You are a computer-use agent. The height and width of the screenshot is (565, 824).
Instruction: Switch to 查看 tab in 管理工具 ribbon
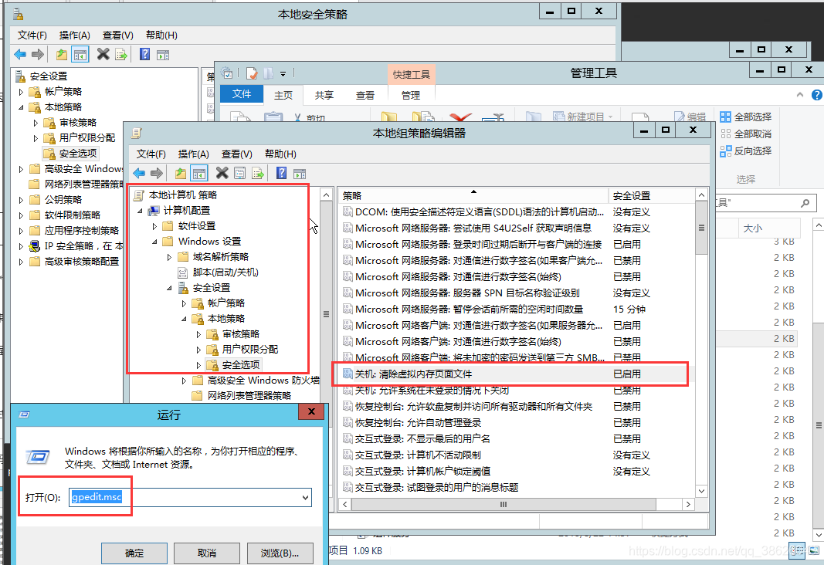(x=365, y=95)
